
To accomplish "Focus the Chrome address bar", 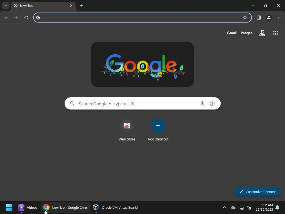I will point(142,18).
